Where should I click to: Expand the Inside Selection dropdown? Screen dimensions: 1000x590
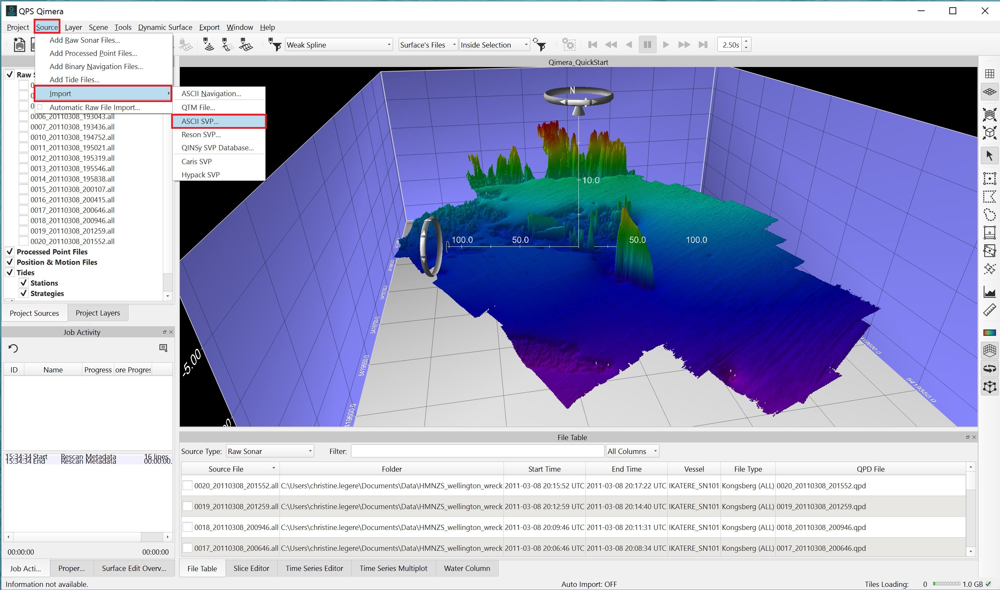point(494,44)
